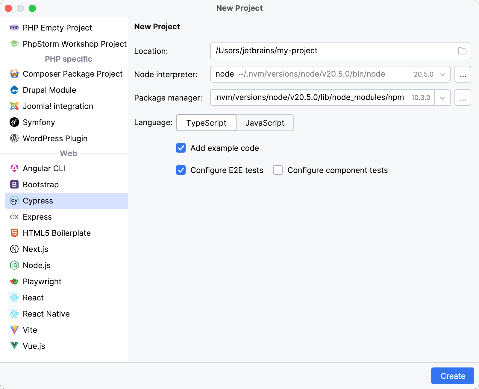
Task: Click the Composer Package Project icon
Action: pyautogui.click(x=14, y=74)
